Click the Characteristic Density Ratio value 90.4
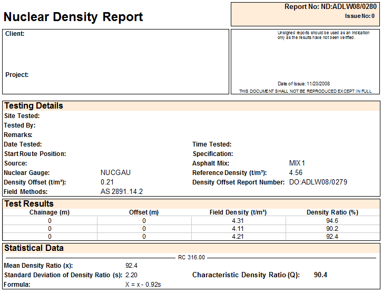The height and width of the screenshot is (292, 382). click(x=320, y=275)
